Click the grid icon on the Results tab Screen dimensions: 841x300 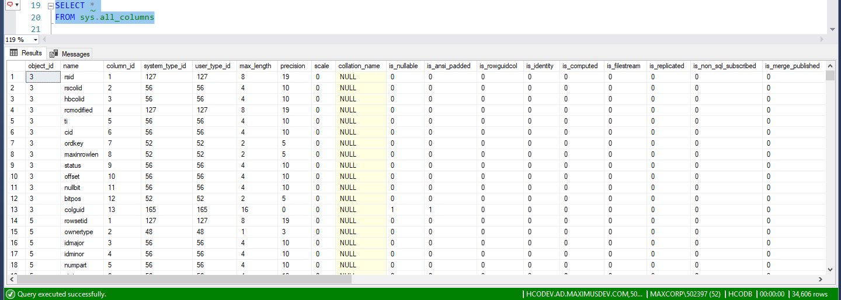tap(14, 53)
